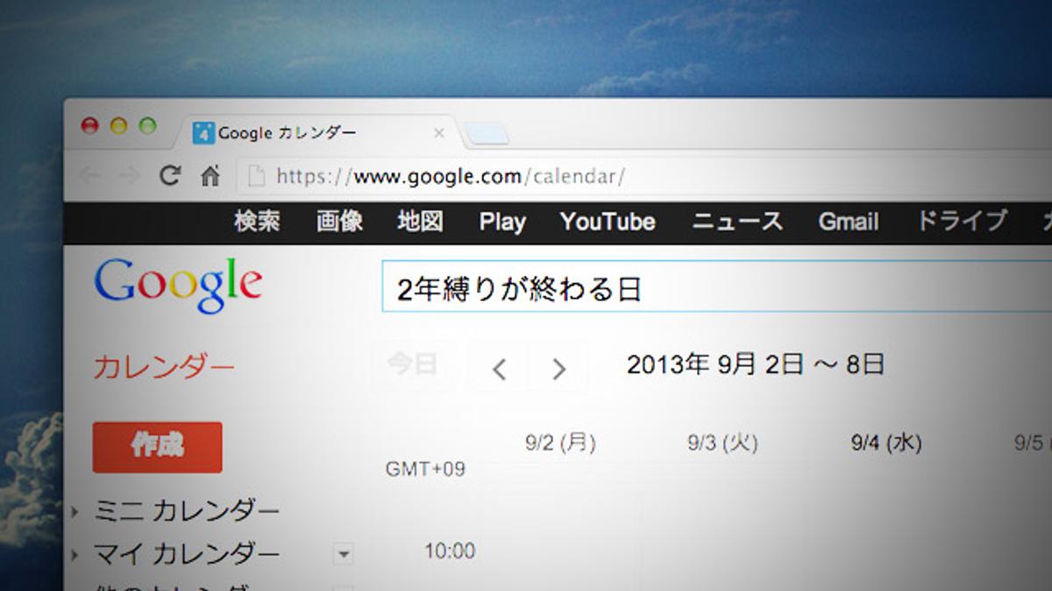Focus the URL address field
This screenshot has height=591, width=1052.
(x=644, y=176)
